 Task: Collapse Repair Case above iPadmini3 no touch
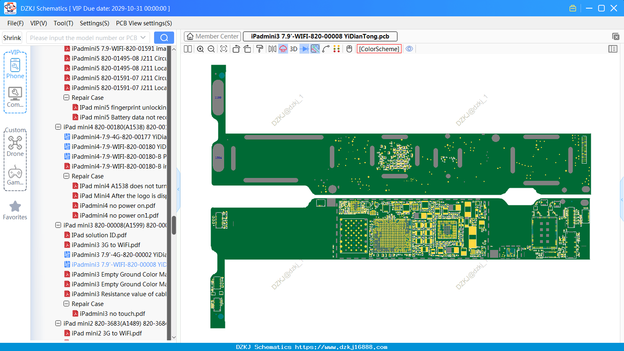tap(66, 304)
